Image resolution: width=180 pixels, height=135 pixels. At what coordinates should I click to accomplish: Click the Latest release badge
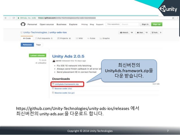click(x=38, y=56)
